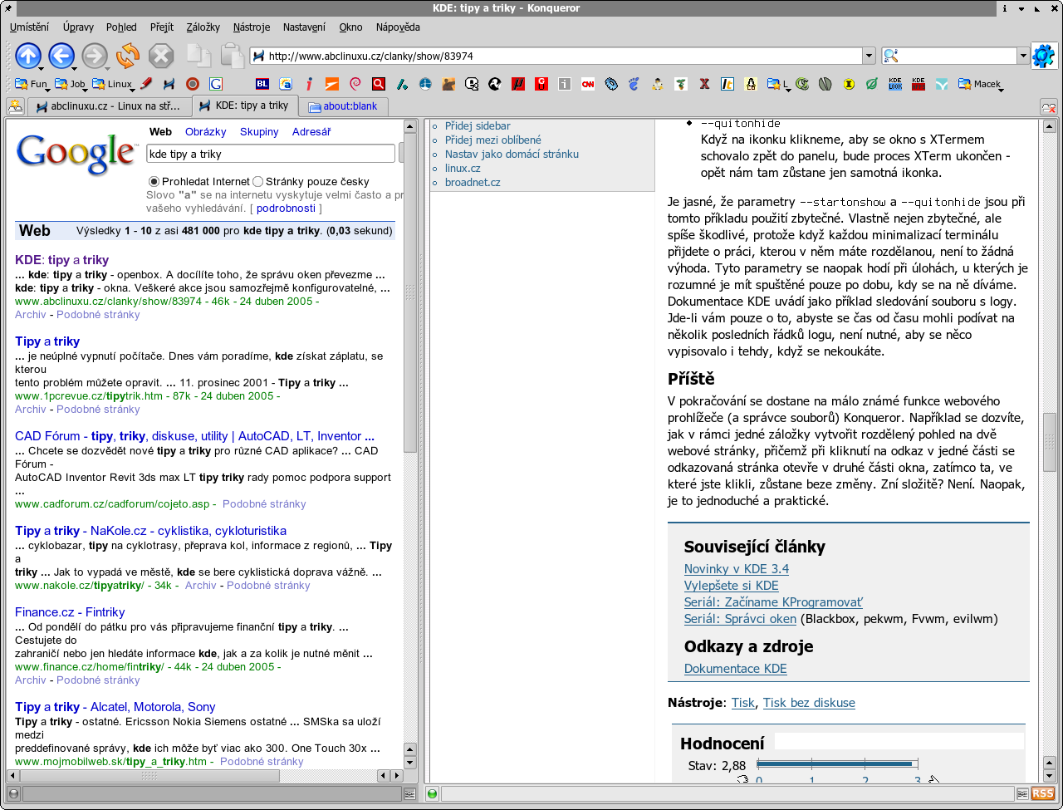Open the GNOME foot bookmark icon

[634, 83]
